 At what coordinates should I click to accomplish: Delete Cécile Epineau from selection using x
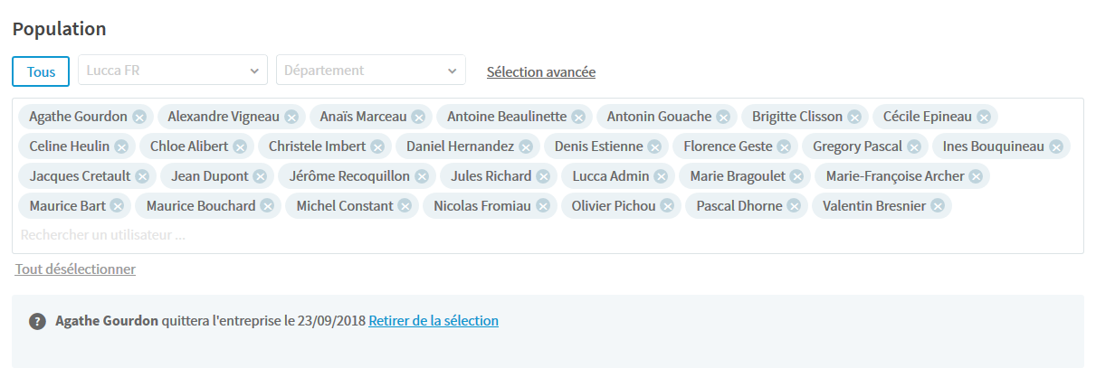coord(983,117)
